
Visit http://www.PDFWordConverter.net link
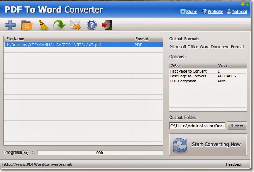pos(37,164)
